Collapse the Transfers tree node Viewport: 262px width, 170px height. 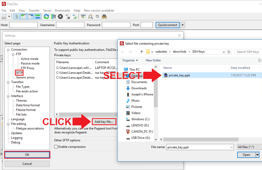click(x=8, y=82)
